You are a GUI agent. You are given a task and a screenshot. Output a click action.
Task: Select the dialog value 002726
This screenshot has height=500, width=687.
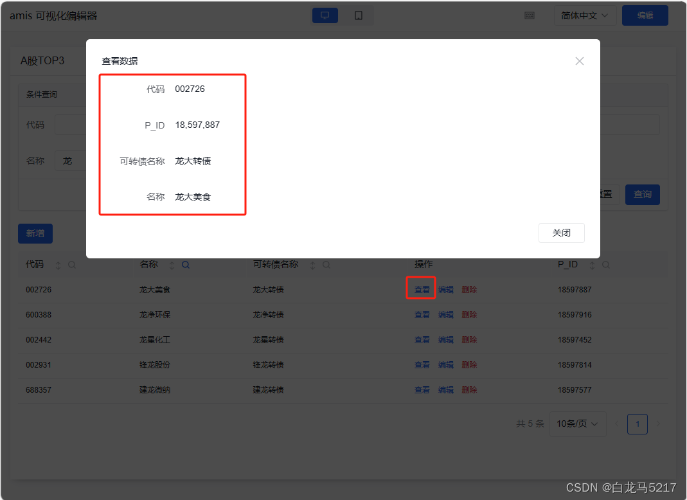click(190, 89)
